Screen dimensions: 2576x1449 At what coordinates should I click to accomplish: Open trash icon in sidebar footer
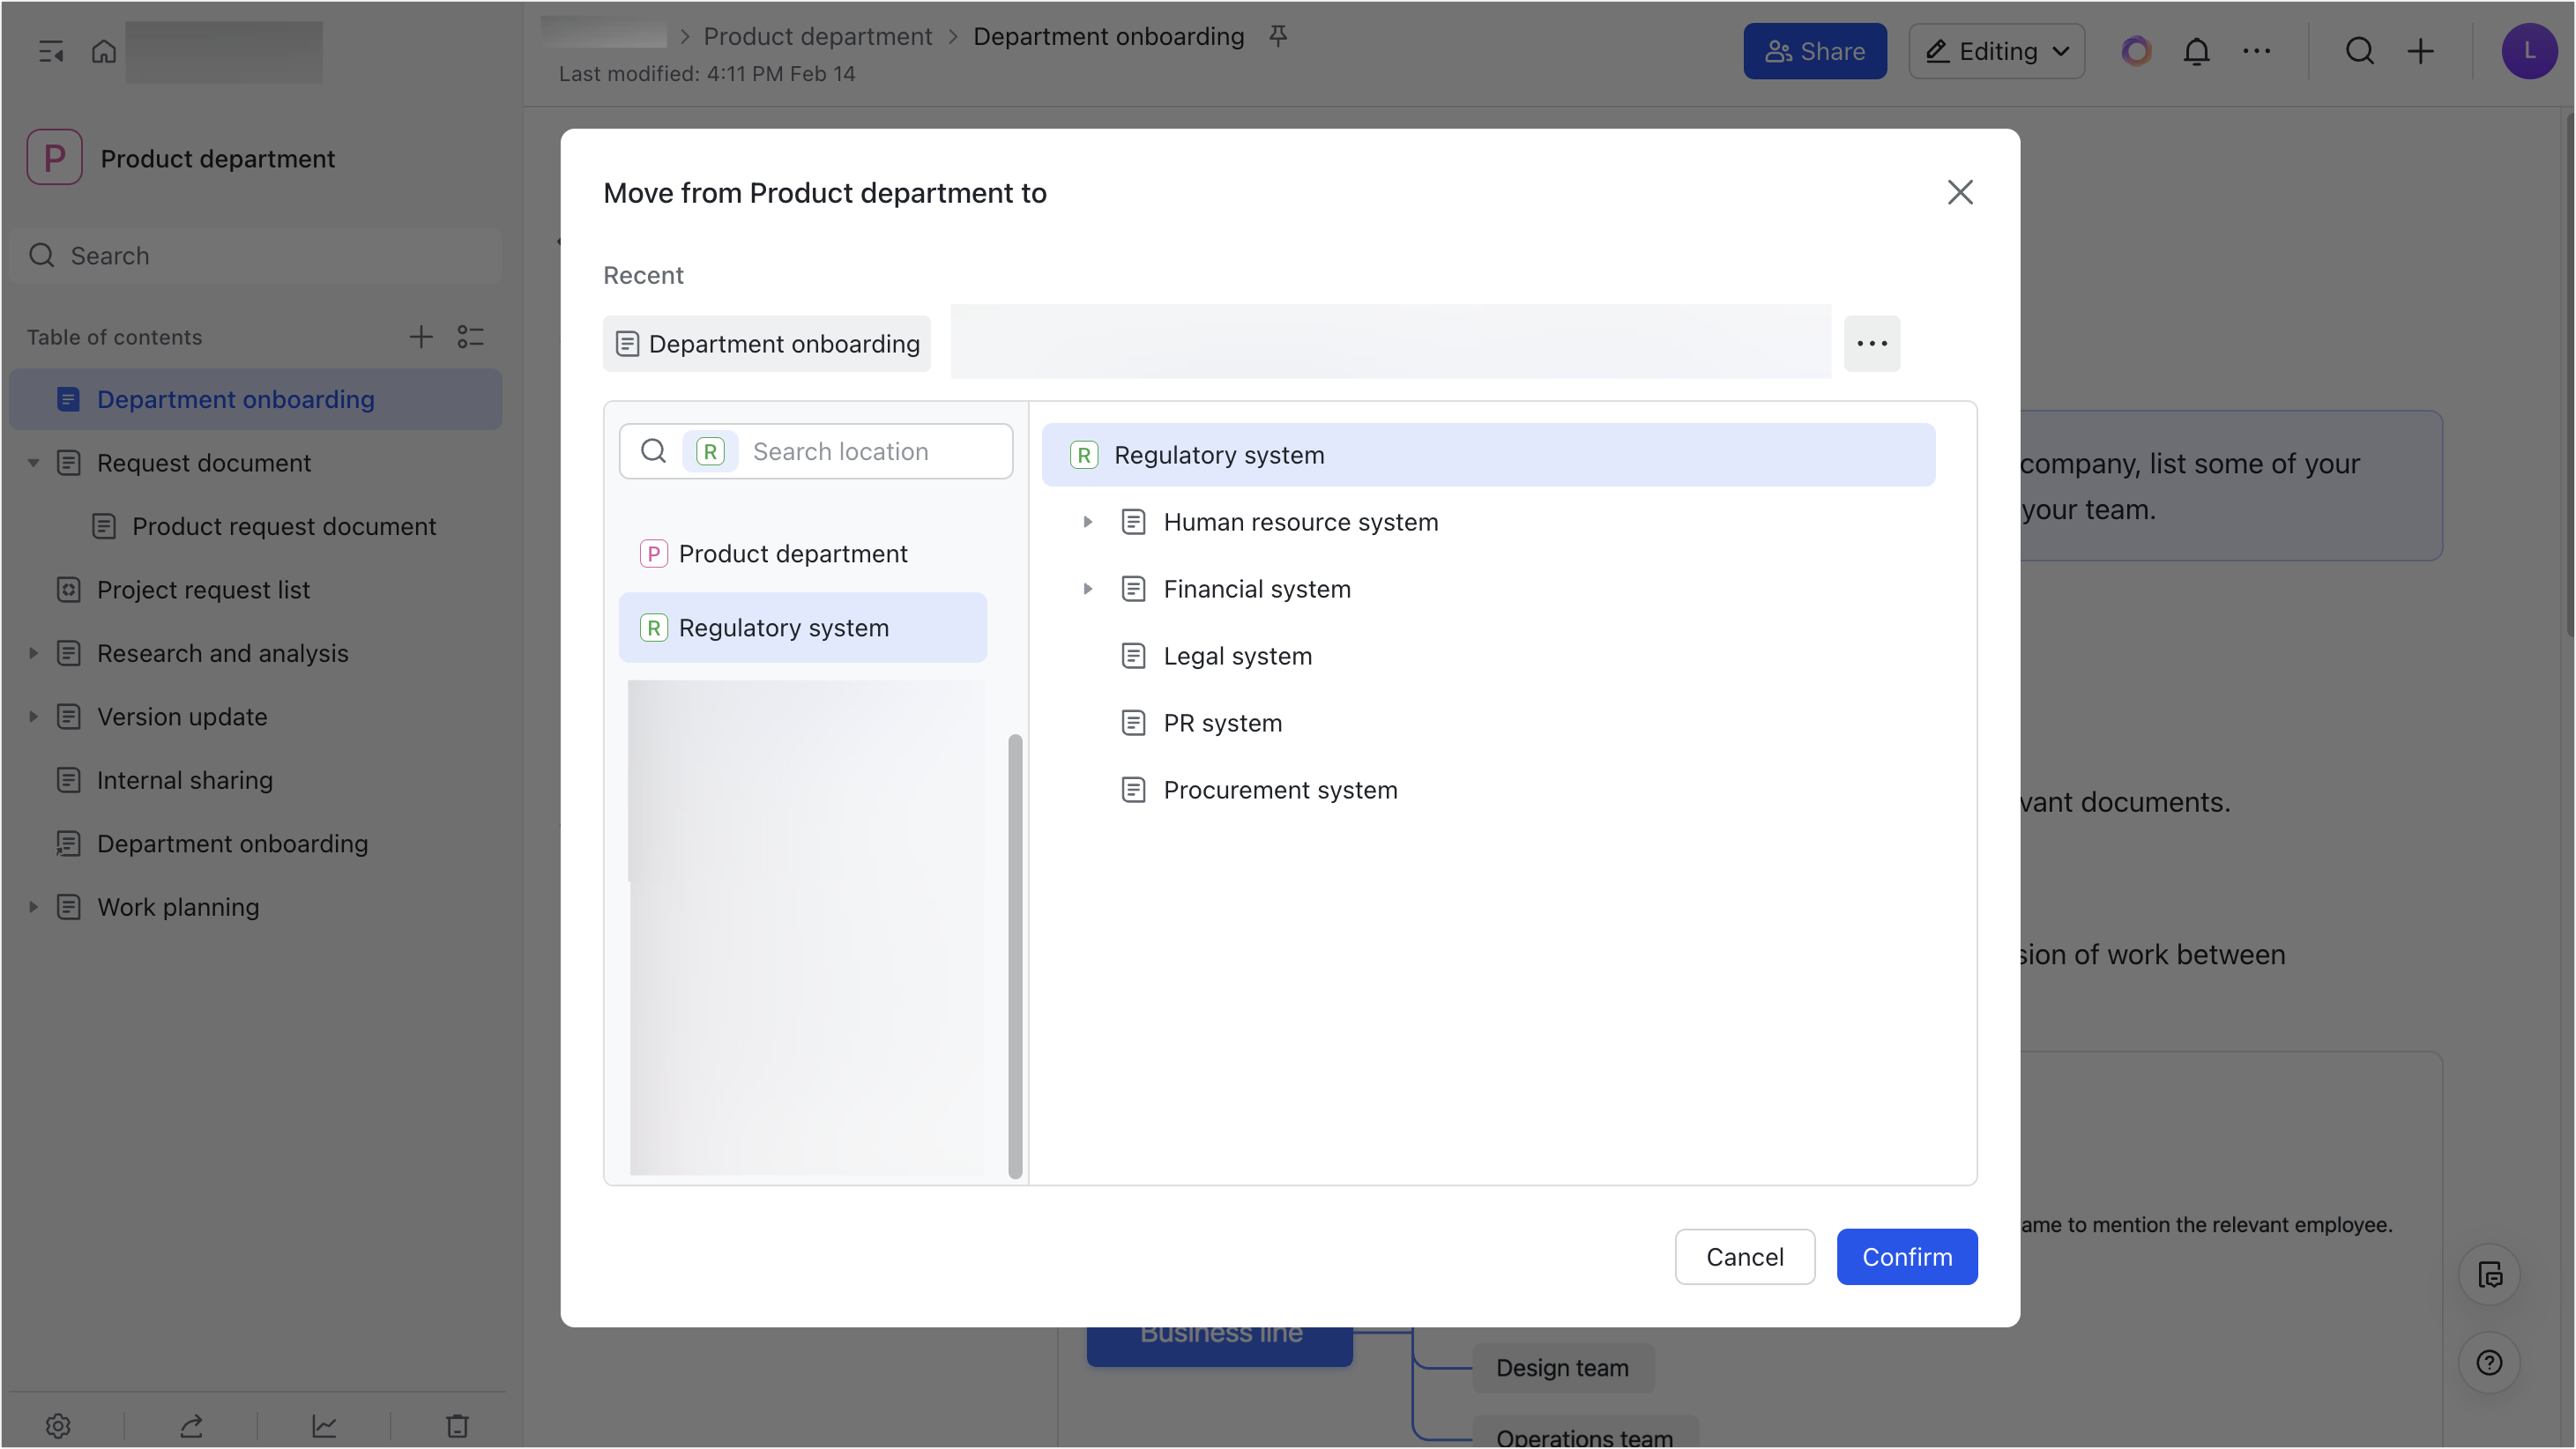coord(457,1425)
